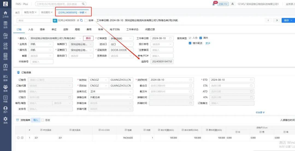
Task: Open the 始发站 CNGGZ code dropdown
Action: click(99, 80)
